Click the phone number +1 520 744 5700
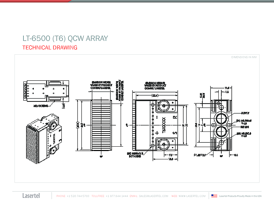The image size is (274, 205). pyautogui.click(x=78, y=196)
